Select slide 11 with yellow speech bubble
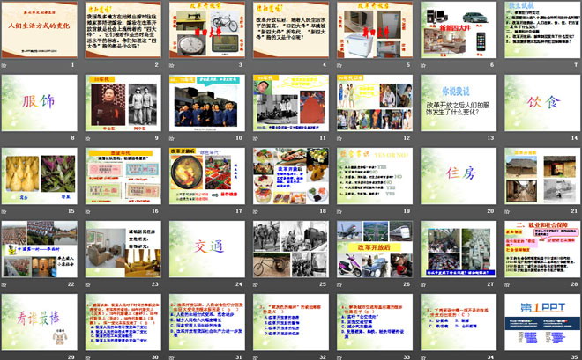 pos(291,103)
